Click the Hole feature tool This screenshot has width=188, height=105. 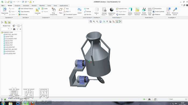point(86,9)
